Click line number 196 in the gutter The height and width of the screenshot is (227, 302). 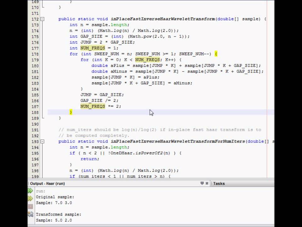[35, 159]
